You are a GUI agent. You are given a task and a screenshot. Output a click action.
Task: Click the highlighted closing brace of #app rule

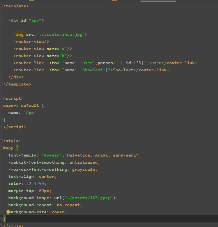point(5,219)
